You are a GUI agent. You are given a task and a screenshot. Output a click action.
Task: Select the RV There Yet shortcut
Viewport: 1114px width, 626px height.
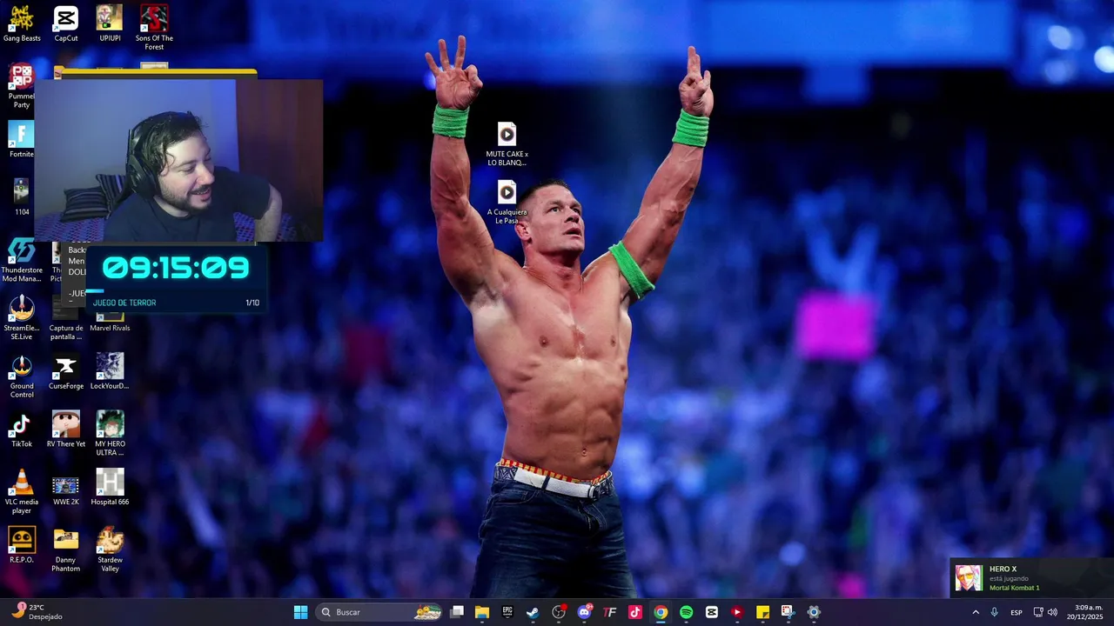(x=66, y=430)
